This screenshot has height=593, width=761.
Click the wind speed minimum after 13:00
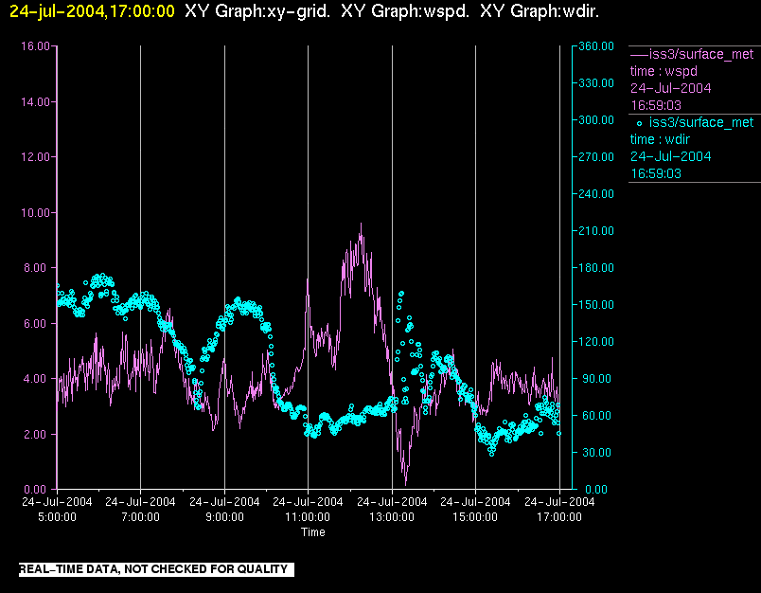pyautogui.click(x=406, y=483)
